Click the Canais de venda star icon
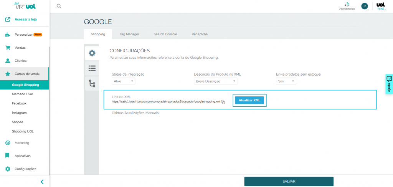The image size is (393, 187). (8, 74)
